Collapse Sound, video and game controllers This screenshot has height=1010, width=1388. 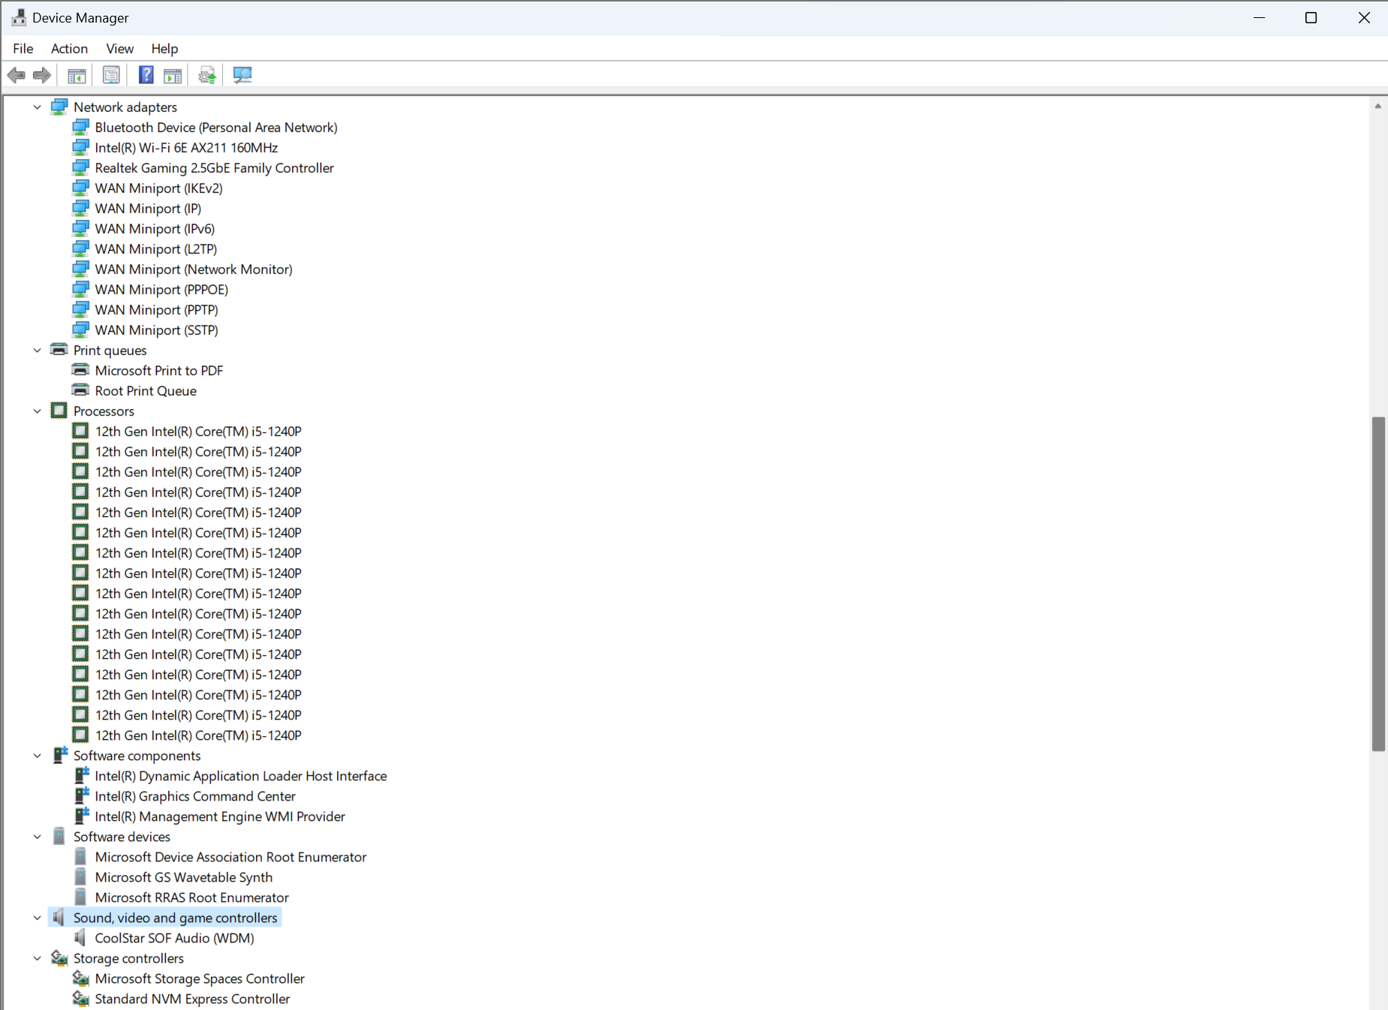click(x=38, y=918)
